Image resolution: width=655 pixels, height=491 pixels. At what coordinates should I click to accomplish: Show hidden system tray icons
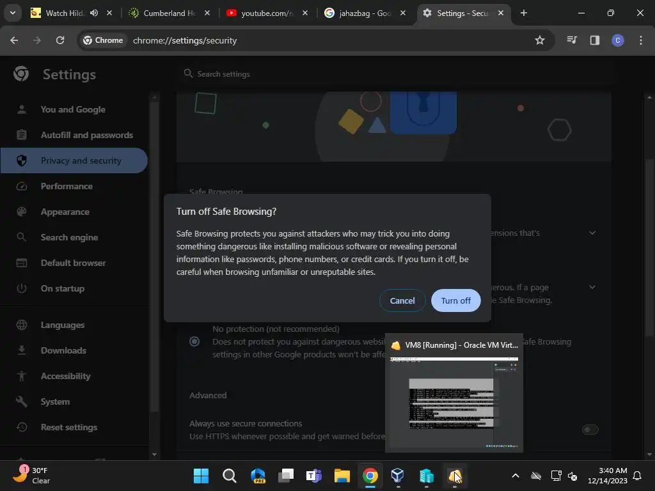tap(516, 476)
